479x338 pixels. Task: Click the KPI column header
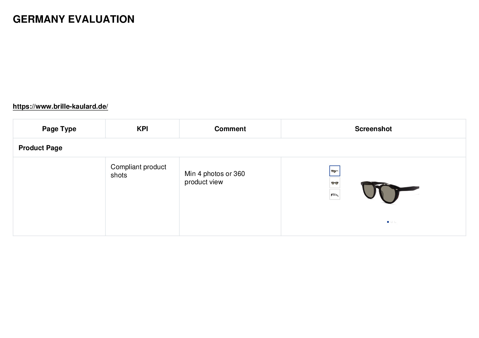click(x=142, y=129)
